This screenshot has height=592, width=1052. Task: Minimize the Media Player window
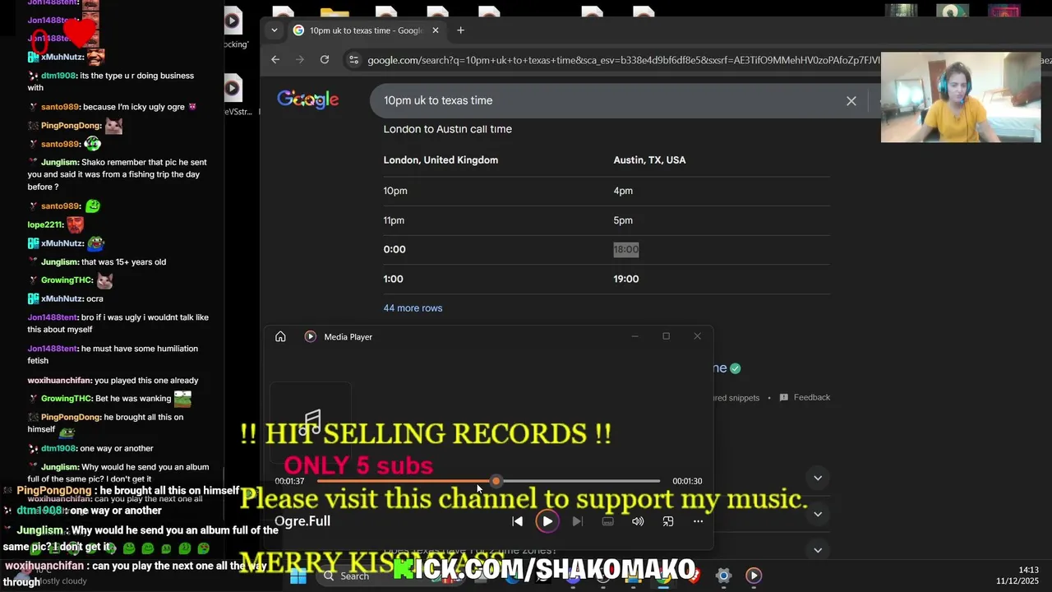tap(634, 336)
